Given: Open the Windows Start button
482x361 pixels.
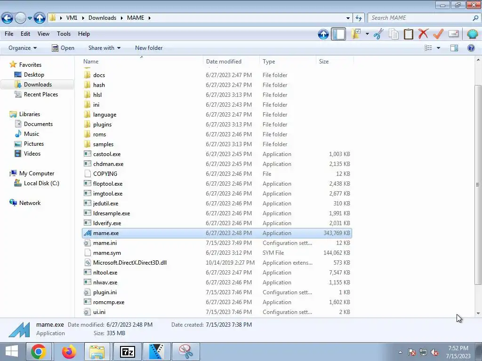Looking at the screenshot, I should [x=12, y=352].
